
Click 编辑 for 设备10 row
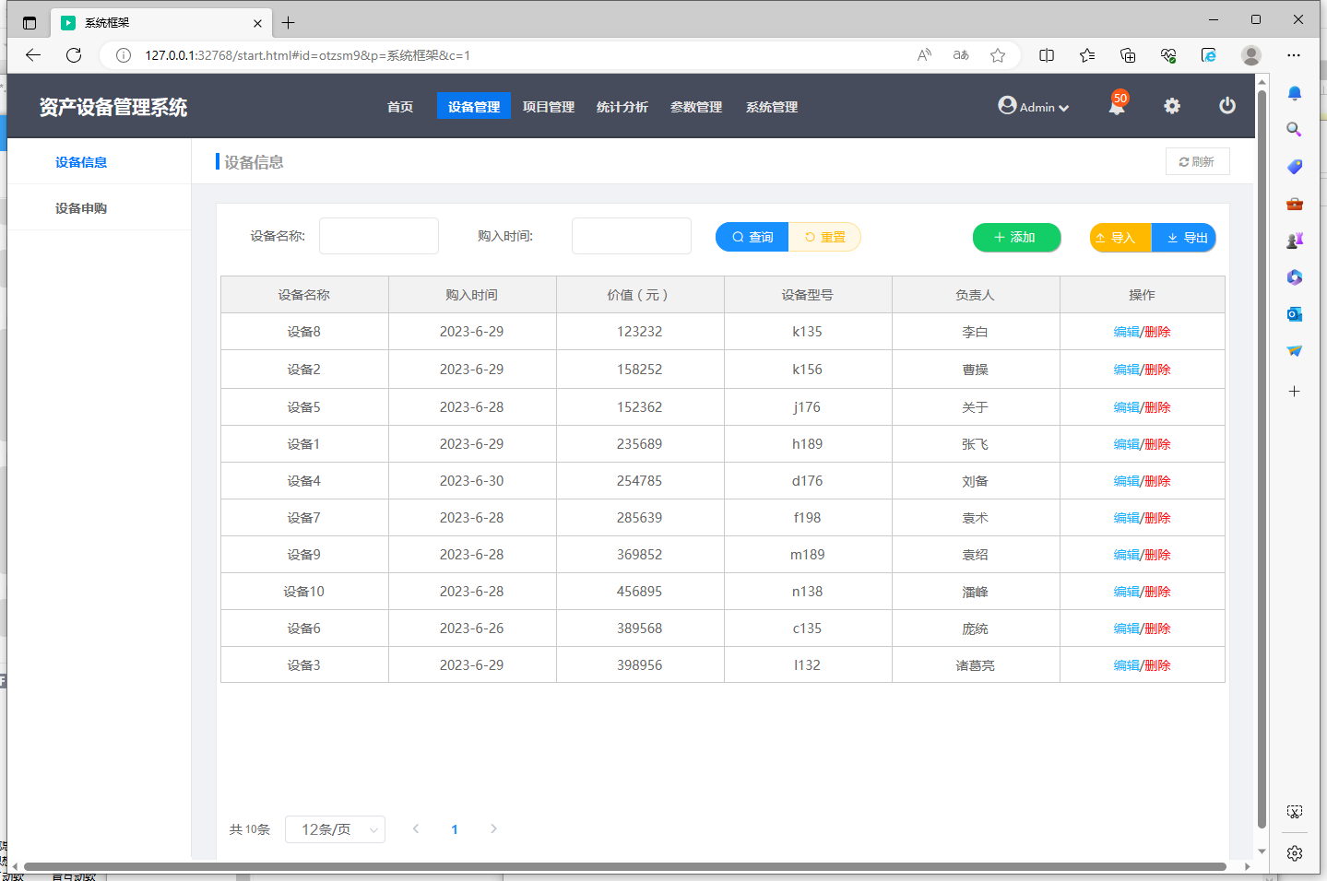click(x=1126, y=592)
